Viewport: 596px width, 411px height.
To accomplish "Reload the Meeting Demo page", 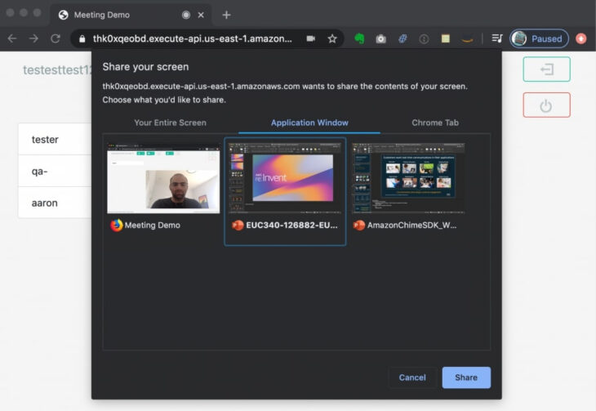I will click(56, 38).
